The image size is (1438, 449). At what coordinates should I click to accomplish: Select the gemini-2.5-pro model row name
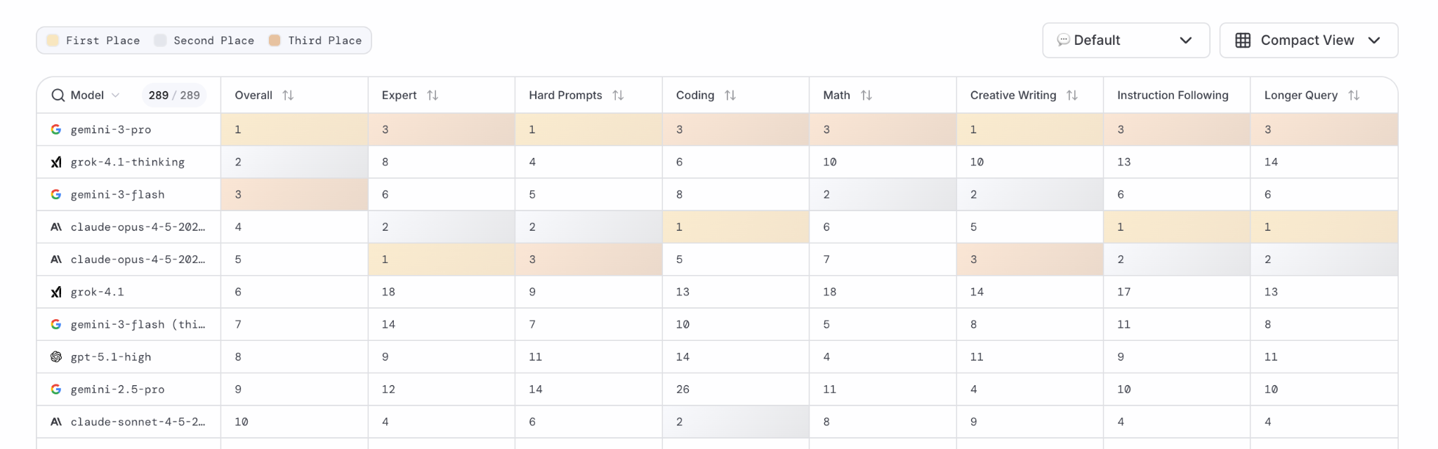[117, 389]
